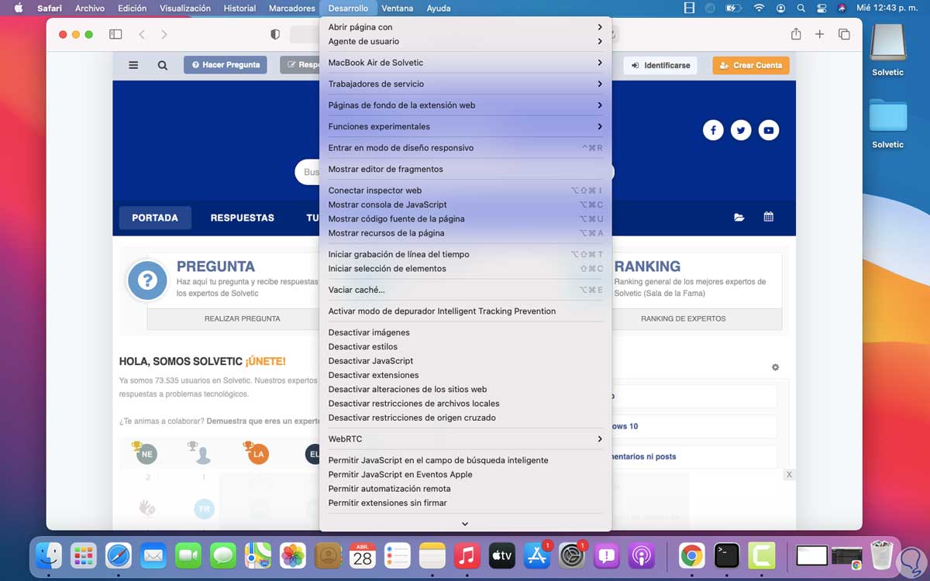Click the down arrow to reveal more menu items
Image resolution: width=930 pixels, height=581 pixels.
pos(465,524)
